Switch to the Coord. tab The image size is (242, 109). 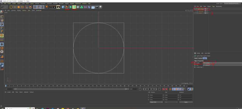[200, 58]
